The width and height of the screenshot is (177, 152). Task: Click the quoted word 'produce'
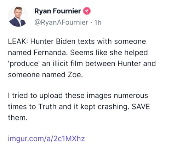pyautogui.click(x=24, y=64)
